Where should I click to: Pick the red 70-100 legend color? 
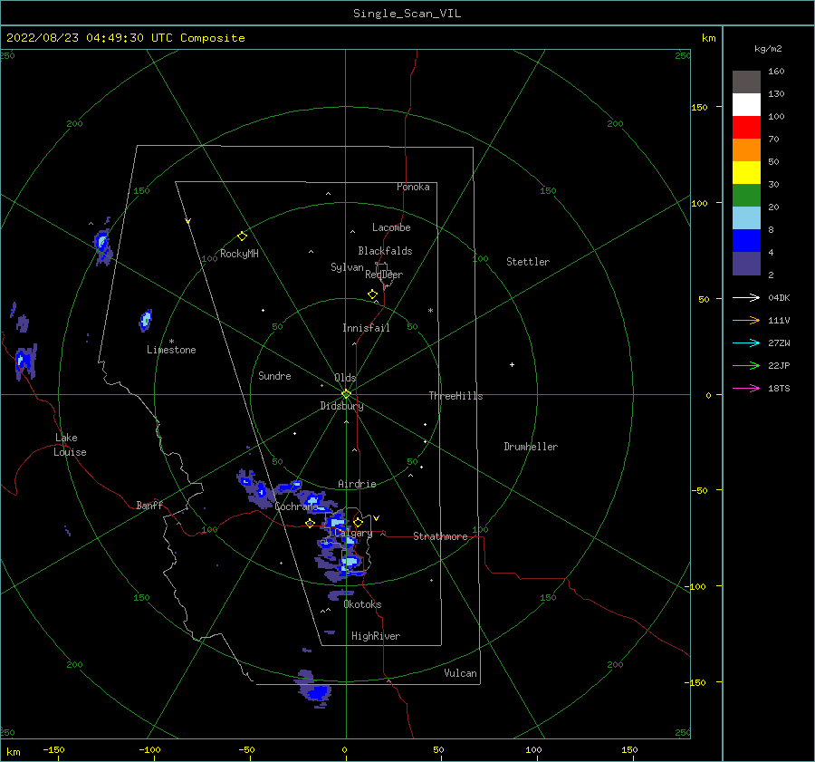point(746,128)
